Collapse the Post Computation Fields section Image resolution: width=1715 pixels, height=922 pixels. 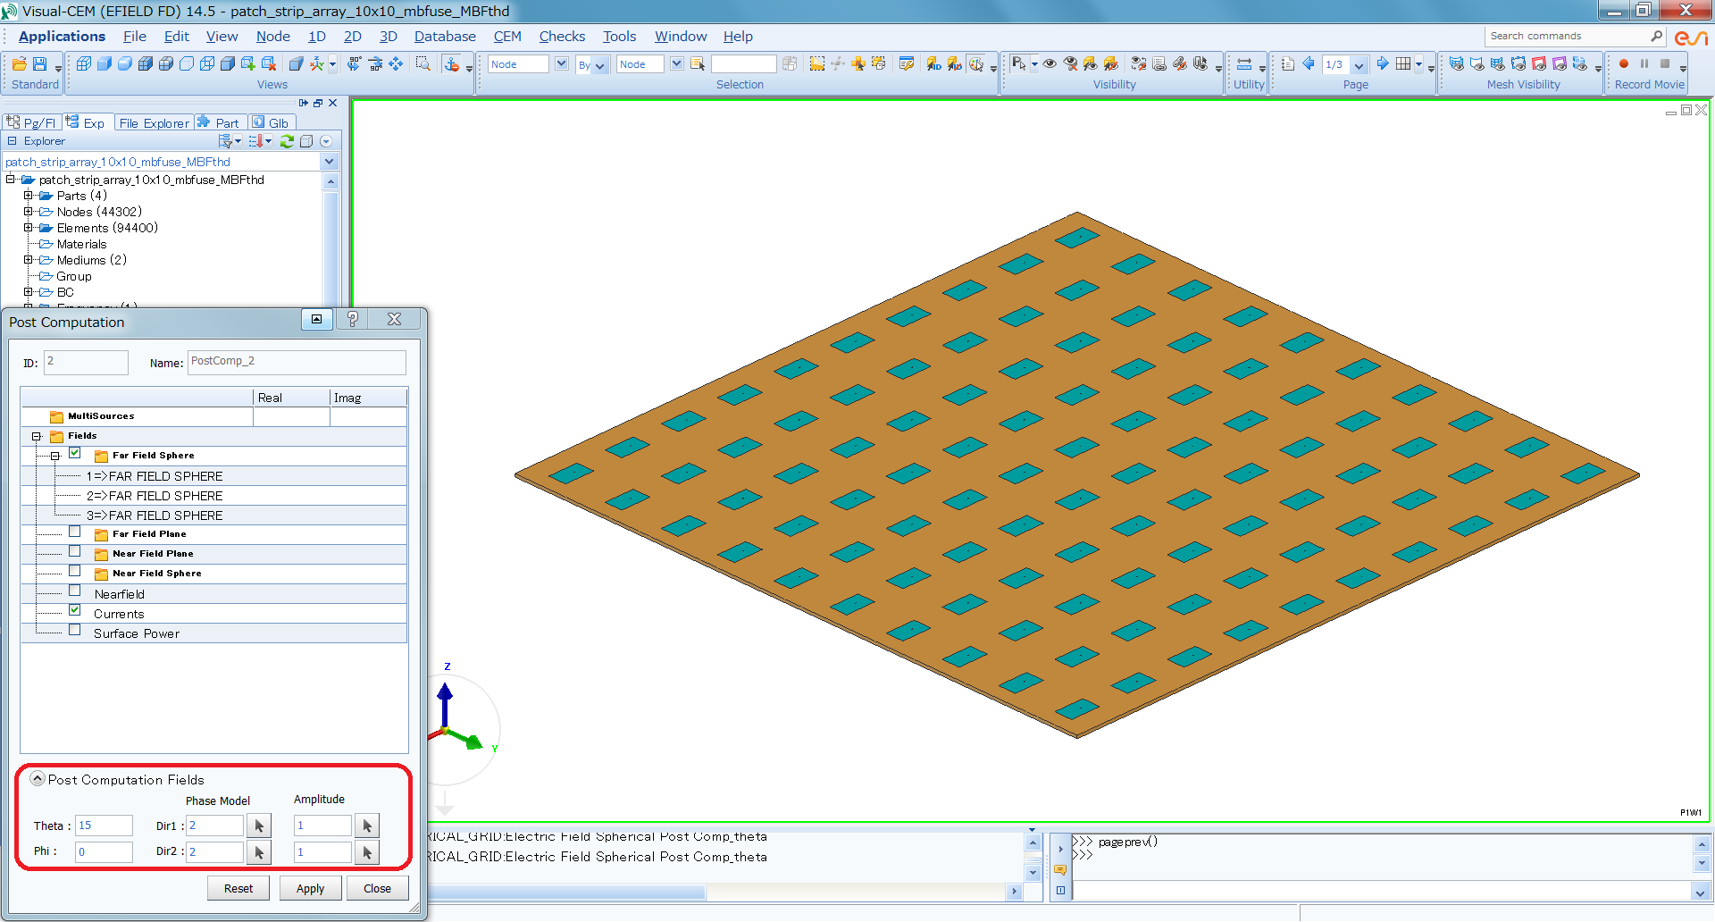[38, 778]
